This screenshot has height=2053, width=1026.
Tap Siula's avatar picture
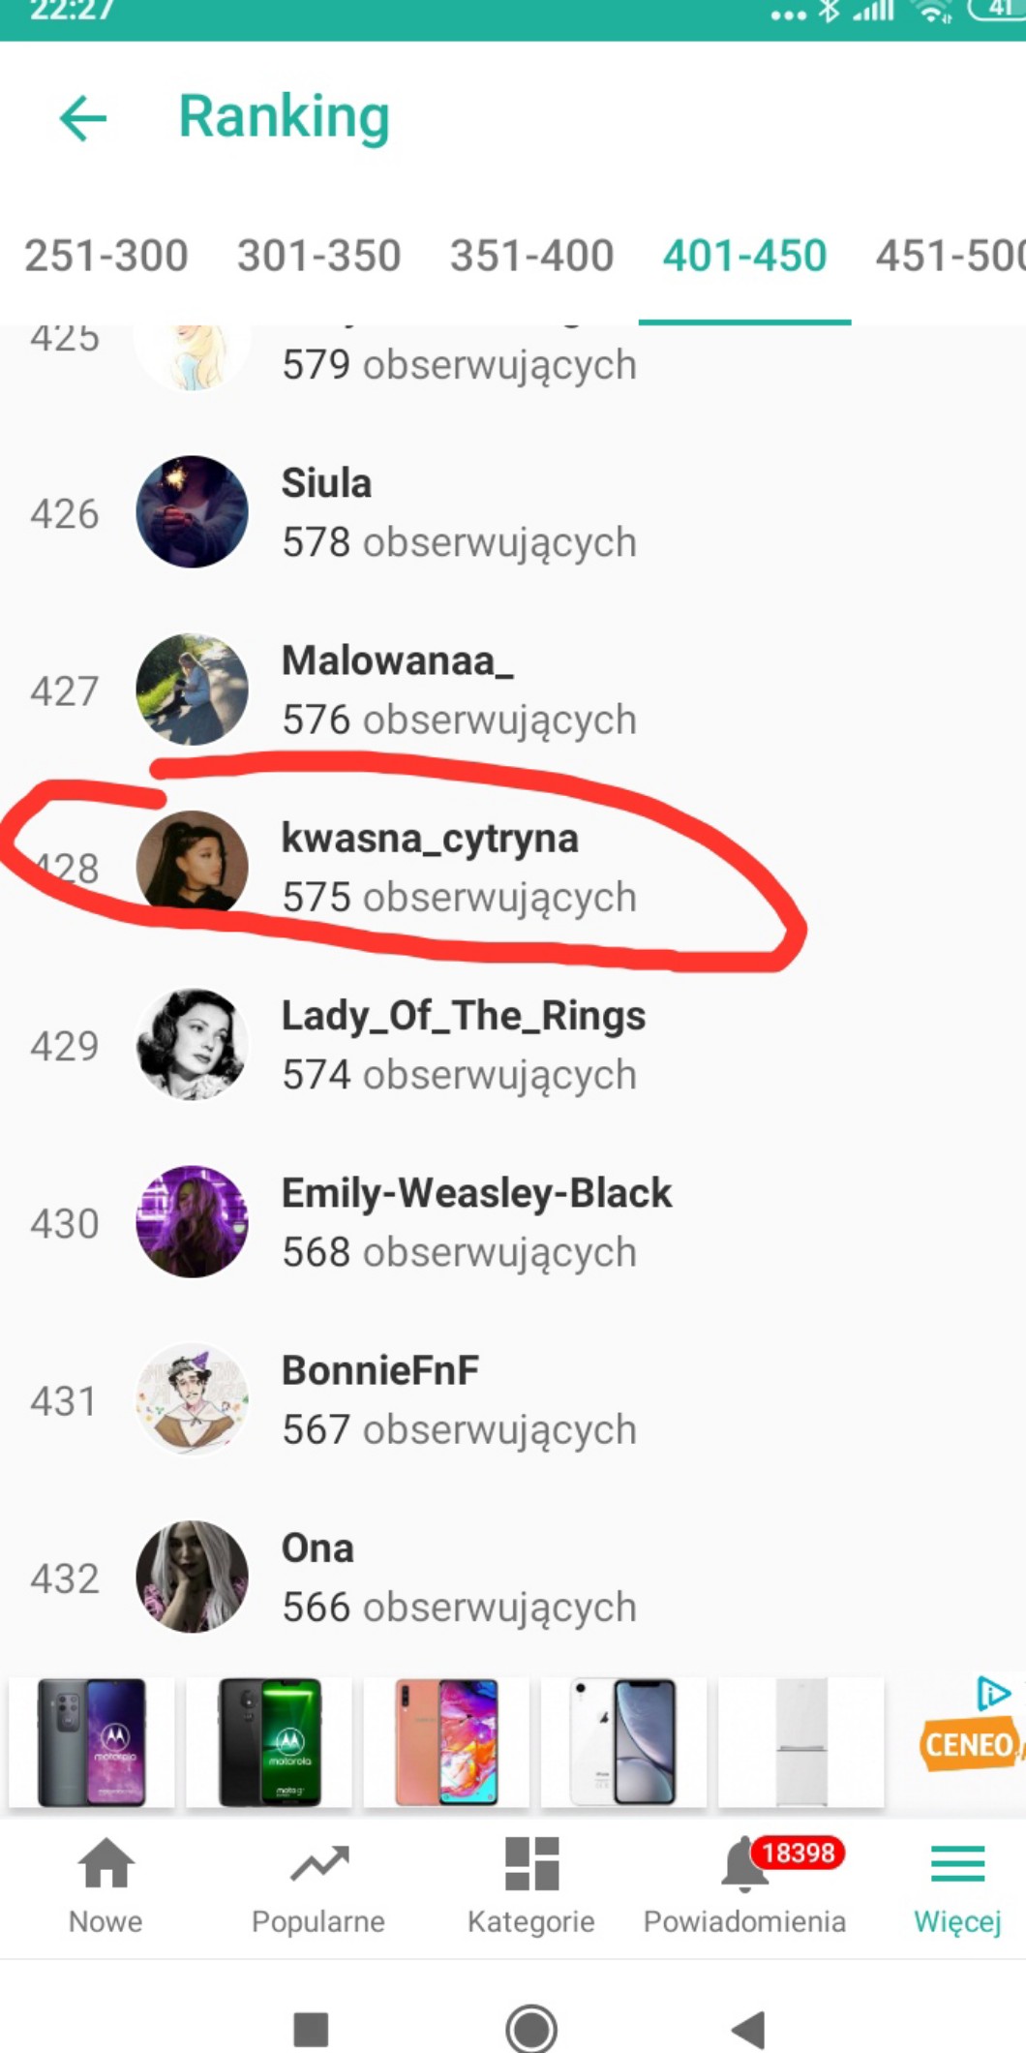[x=192, y=511]
